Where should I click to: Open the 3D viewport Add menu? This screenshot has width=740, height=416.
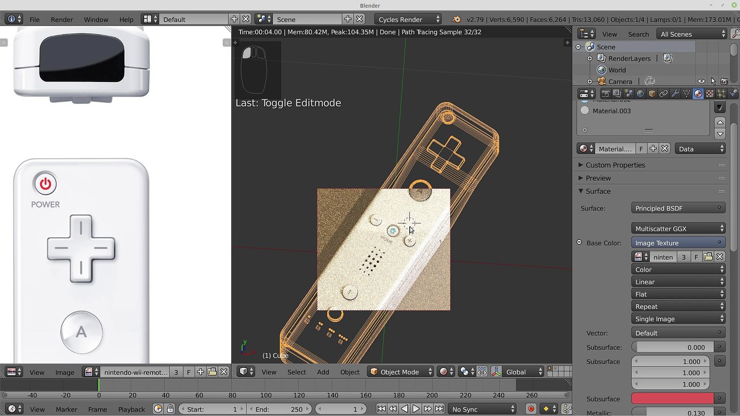pyautogui.click(x=323, y=372)
